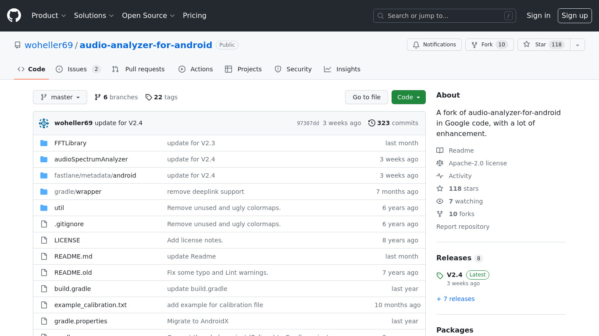Image resolution: width=599 pixels, height=336 pixels.
Task: Click the Sign in link
Action: (x=538, y=16)
